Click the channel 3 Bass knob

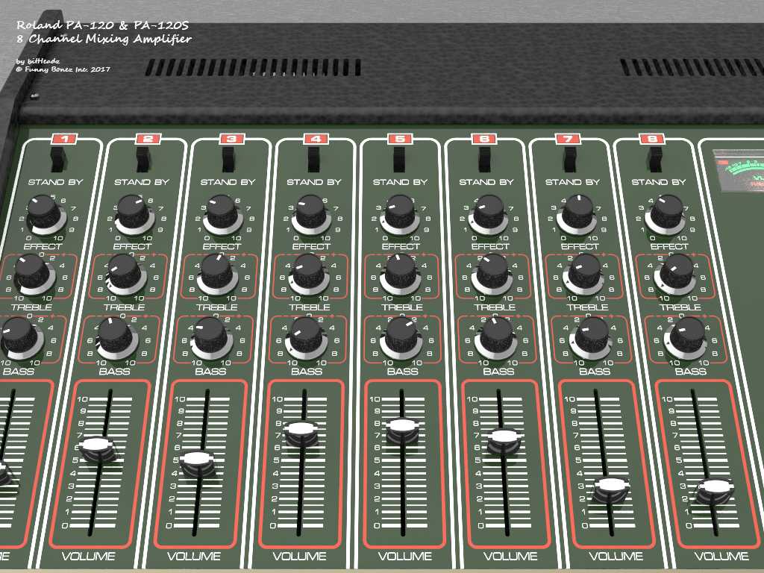click(211, 337)
